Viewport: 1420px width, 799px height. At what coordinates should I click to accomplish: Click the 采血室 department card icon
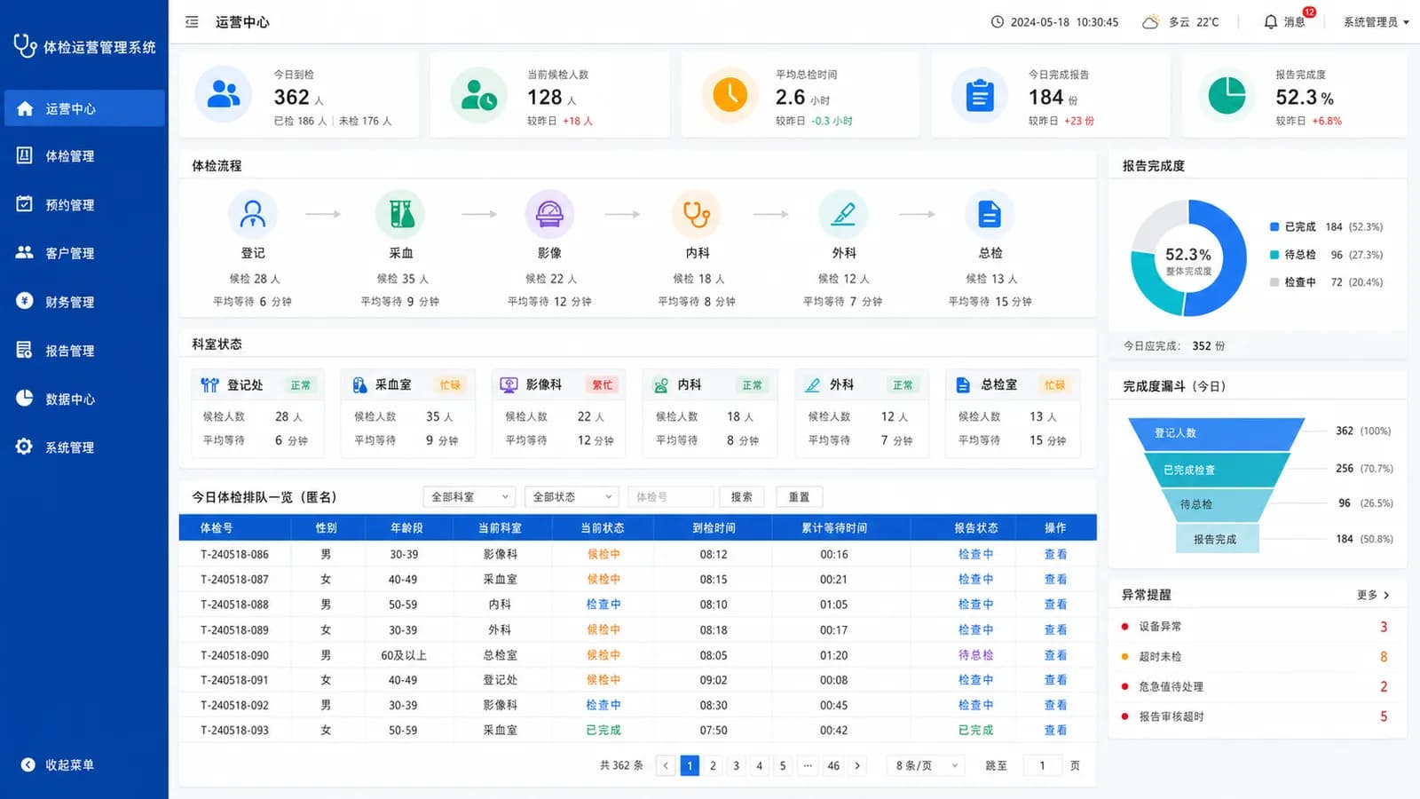tap(359, 384)
